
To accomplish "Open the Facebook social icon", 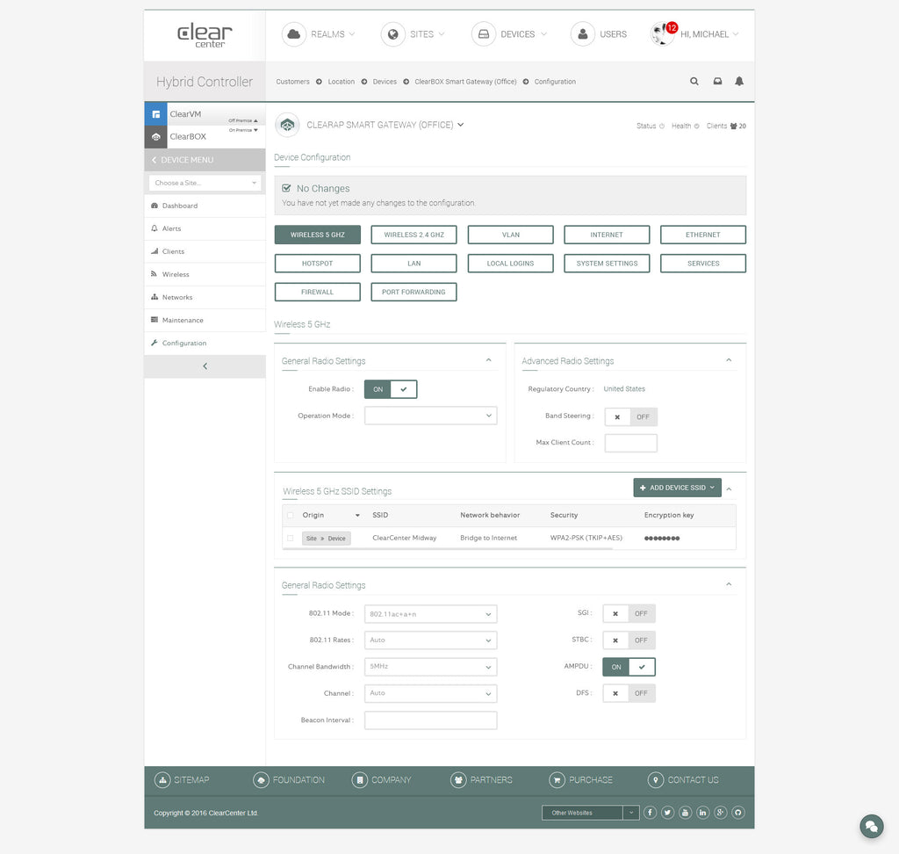I will click(x=650, y=813).
